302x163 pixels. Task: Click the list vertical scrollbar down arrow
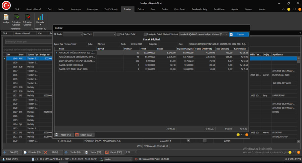point(299,142)
